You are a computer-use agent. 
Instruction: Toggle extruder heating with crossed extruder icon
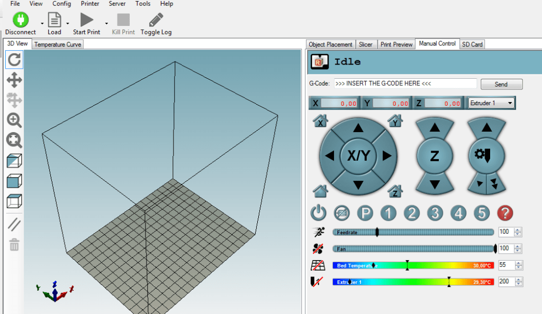pyautogui.click(x=316, y=281)
